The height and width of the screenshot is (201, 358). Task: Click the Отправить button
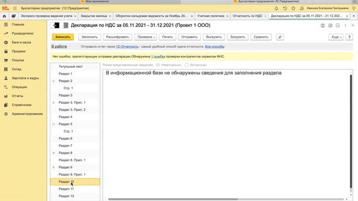click(189, 37)
